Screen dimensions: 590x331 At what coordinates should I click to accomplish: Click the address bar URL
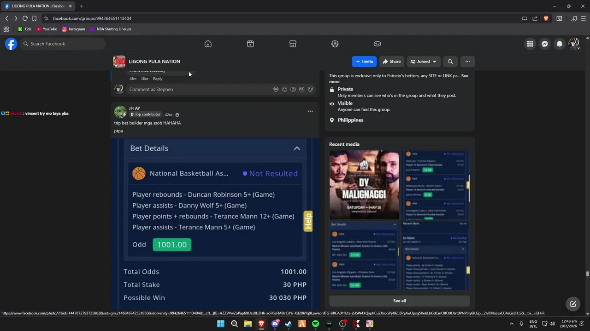(92, 18)
